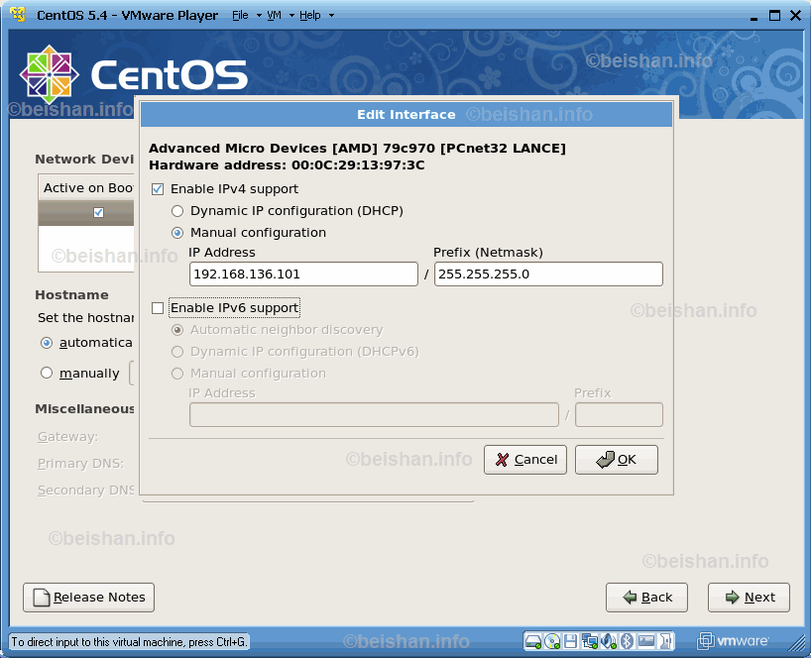
Task: Click the CD/DVD drive status icon
Action: point(552,641)
